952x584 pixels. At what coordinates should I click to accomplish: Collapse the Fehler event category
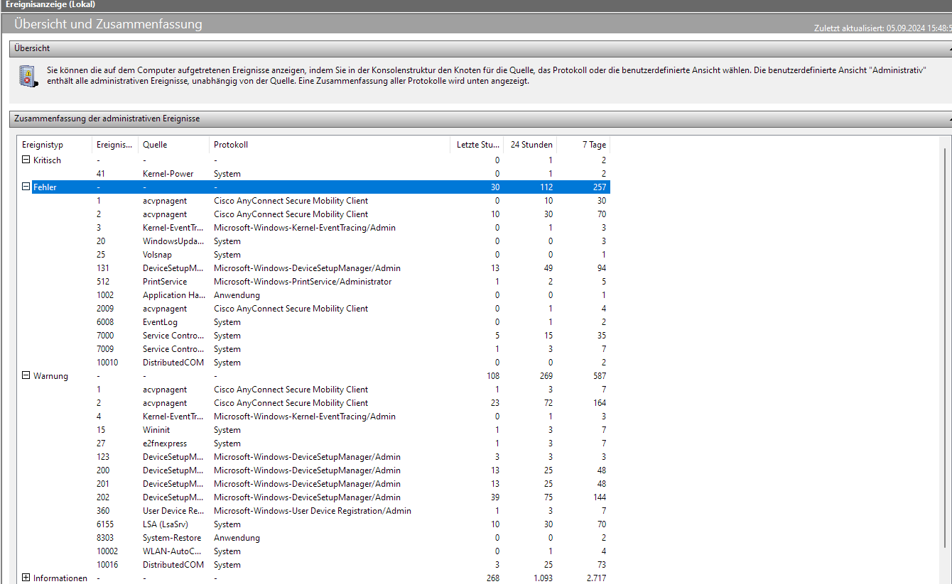point(25,187)
